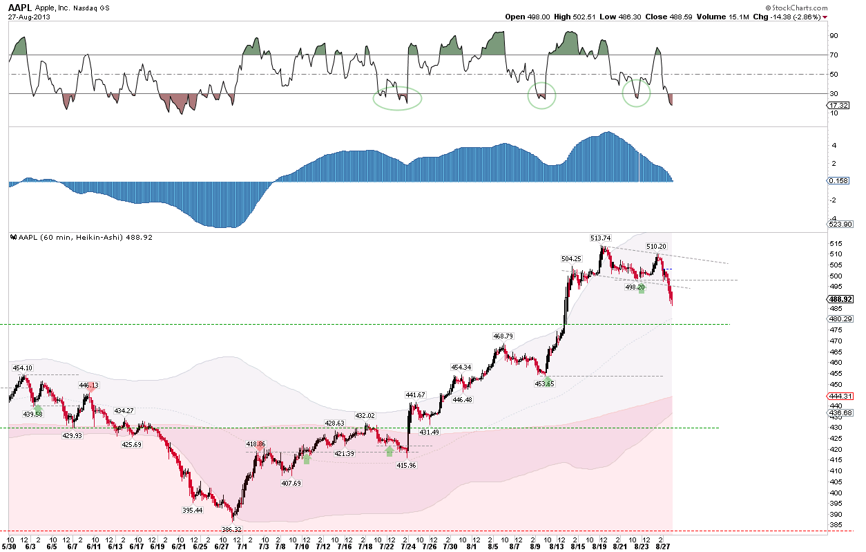The image size is (866, 552).
Task: Click the 395.44 price label
Action: (192, 510)
